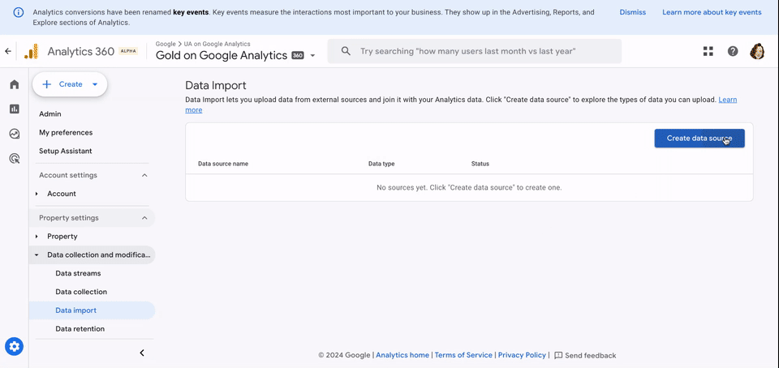Expand the Property tree item

tap(37, 237)
